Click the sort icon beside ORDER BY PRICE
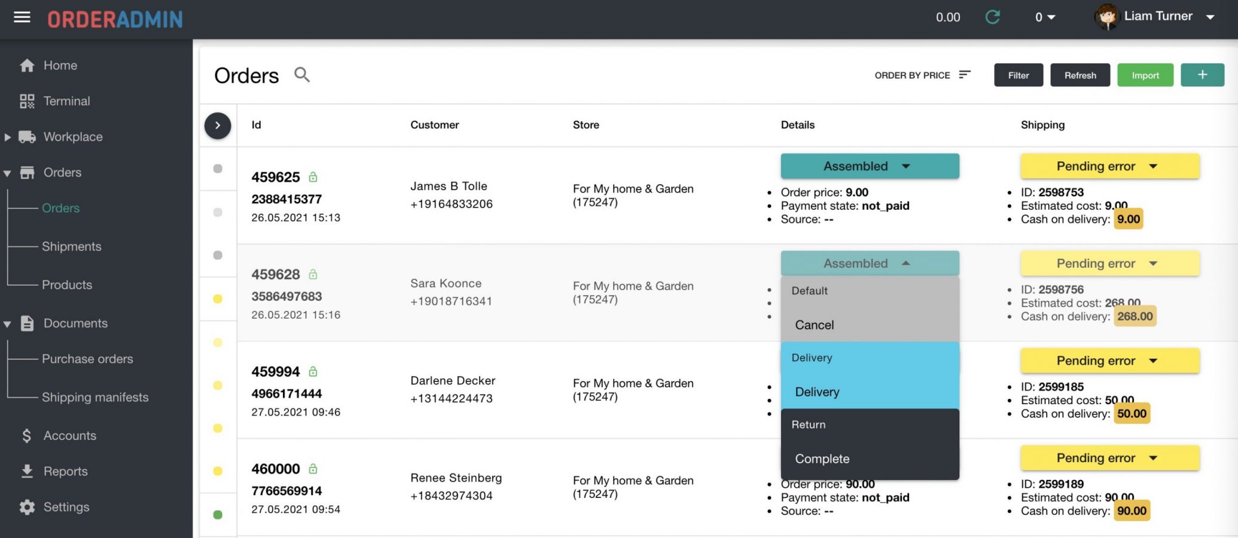Viewport: 1238px width, 538px height. coord(965,74)
